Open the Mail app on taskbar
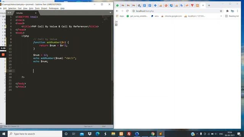 click(82, 134)
